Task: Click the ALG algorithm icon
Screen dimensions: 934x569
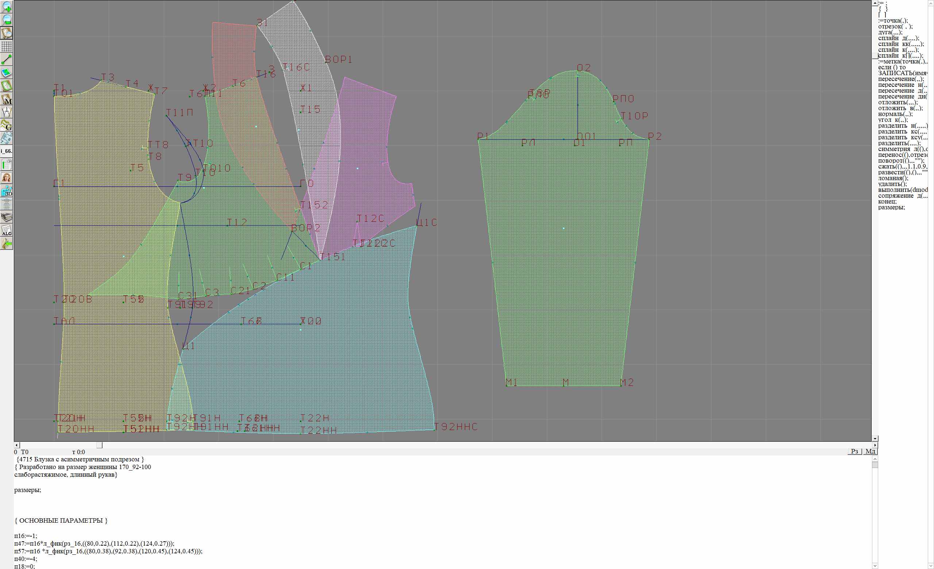Action: (x=7, y=230)
